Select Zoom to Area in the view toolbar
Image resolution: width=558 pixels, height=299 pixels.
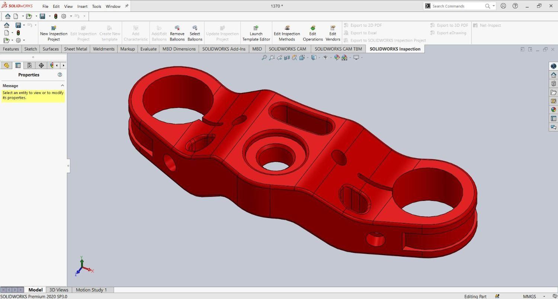pyautogui.click(x=272, y=58)
